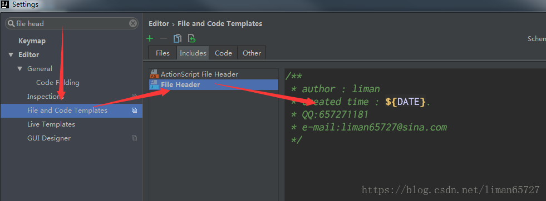Click the 'QQ:657271181' line in editor
This screenshot has height=201, width=546.
[329, 114]
